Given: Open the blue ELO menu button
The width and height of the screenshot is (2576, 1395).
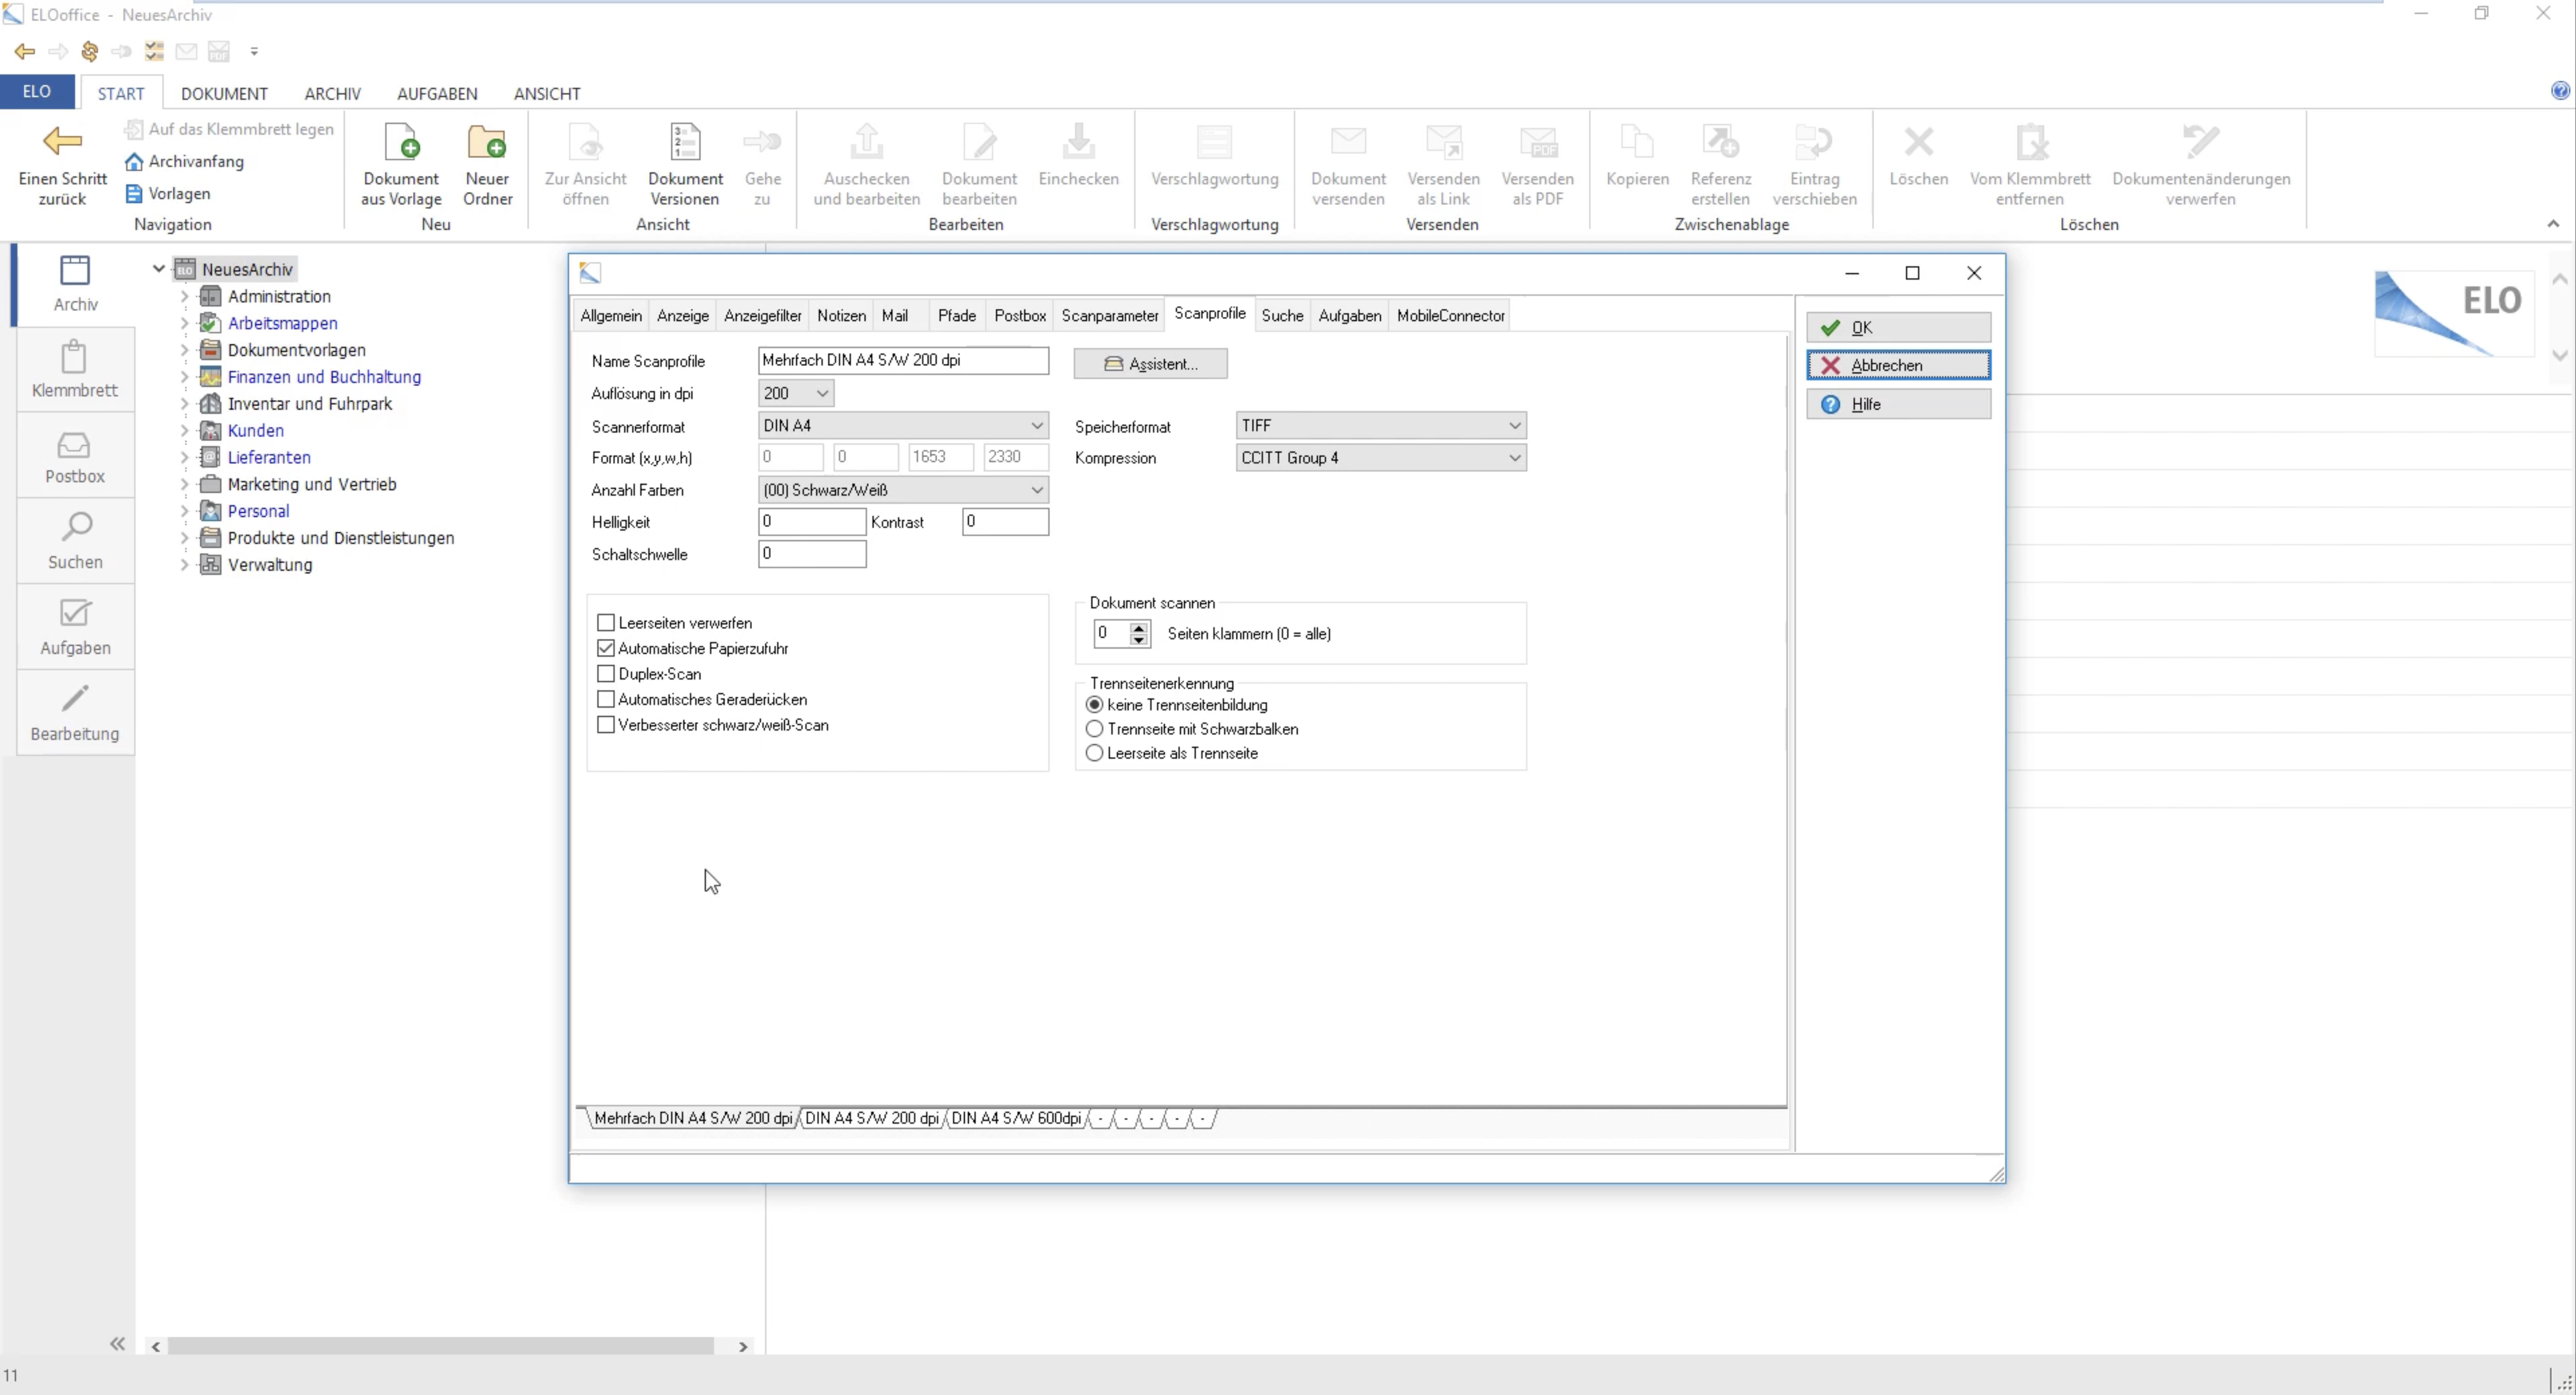Looking at the screenshot, I should (37, 91).
